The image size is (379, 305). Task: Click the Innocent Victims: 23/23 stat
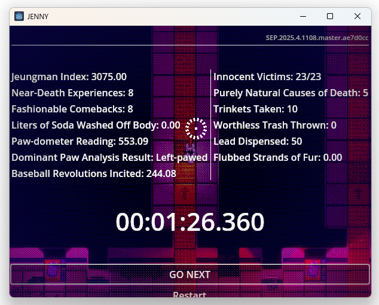267,77
